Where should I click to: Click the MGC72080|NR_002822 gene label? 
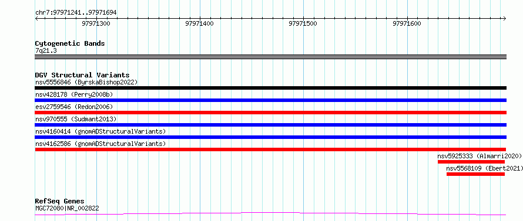point(67,209)
